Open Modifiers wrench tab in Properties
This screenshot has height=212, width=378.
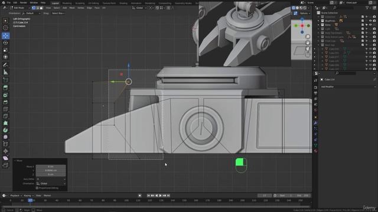coord(315,123)
